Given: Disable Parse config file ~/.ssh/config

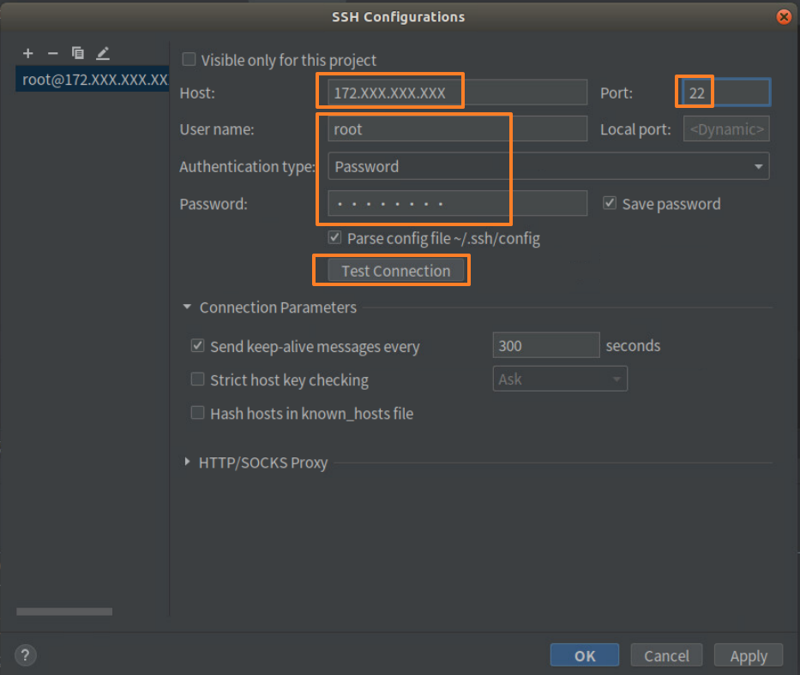Looking at the screenshot, I should coord(334,239).
